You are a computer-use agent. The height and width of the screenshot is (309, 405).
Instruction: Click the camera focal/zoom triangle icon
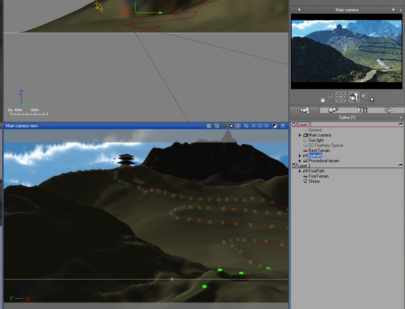click(x=364, y=96)
